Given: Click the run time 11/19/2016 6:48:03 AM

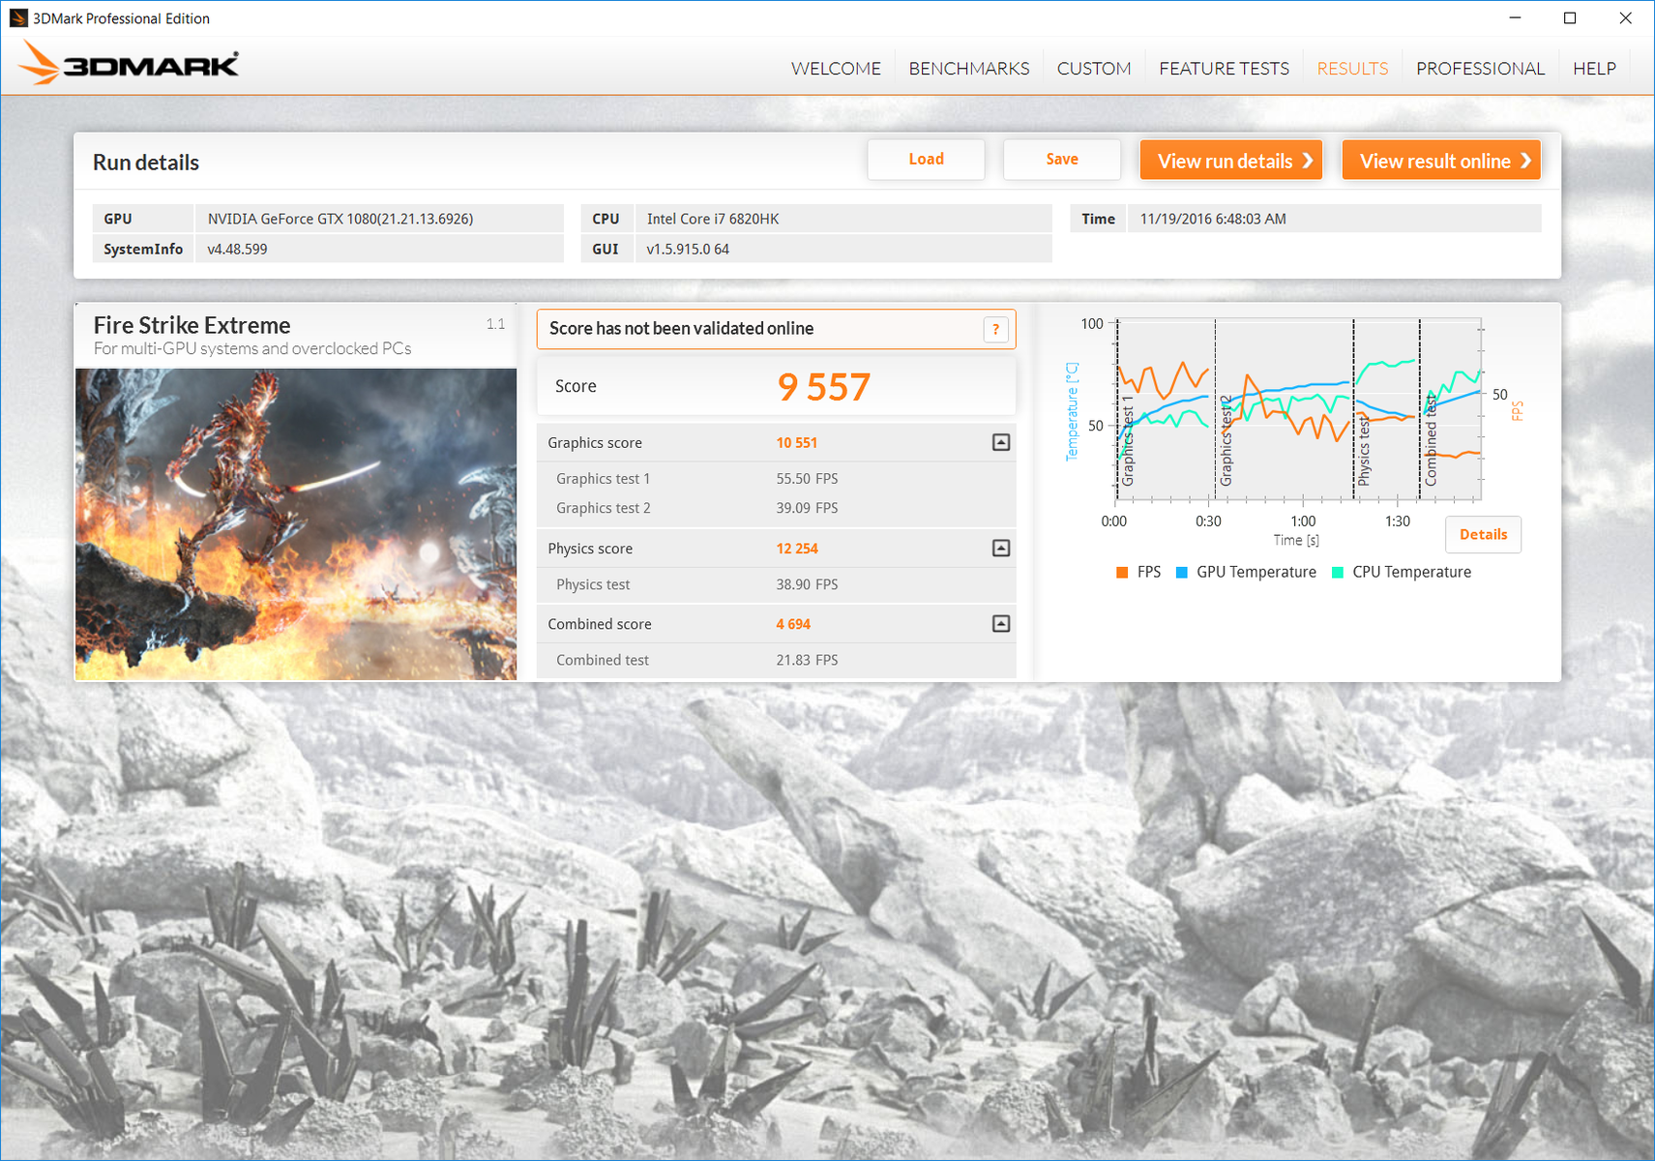Looking at the screenshot, I should 1213,219.
